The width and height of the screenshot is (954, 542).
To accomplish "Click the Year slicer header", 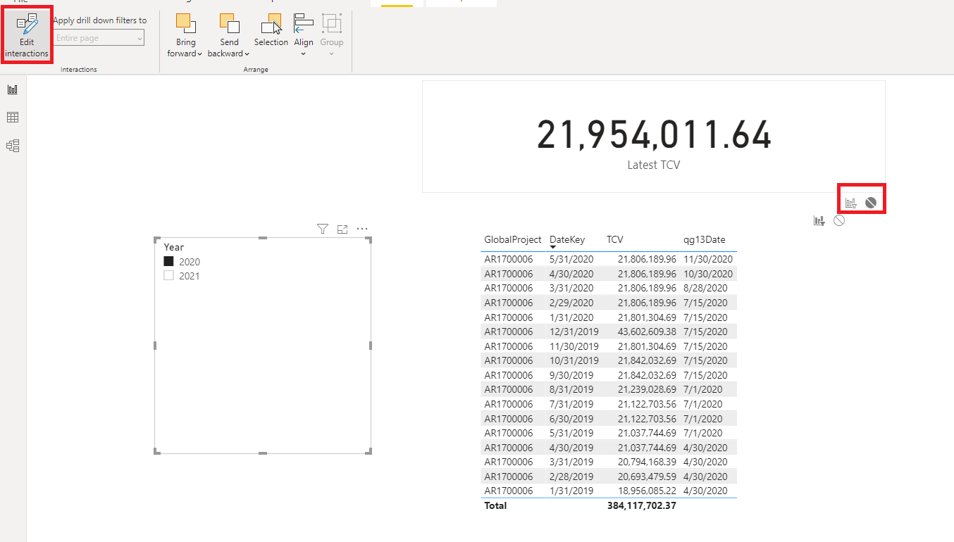I will point(174,247).
